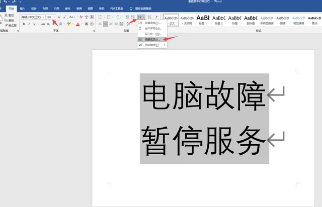This screenshot has height=207, width=322.
Task: Click the multilevel list icon
Action: click(117, 17)
